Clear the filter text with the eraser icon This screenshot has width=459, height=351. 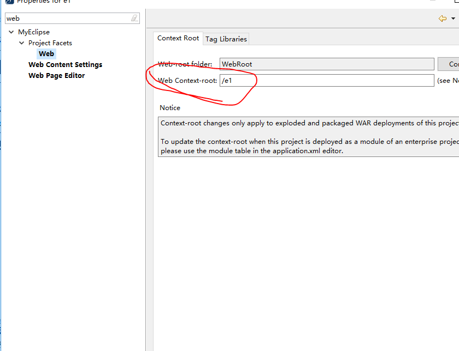coord(134,19)
